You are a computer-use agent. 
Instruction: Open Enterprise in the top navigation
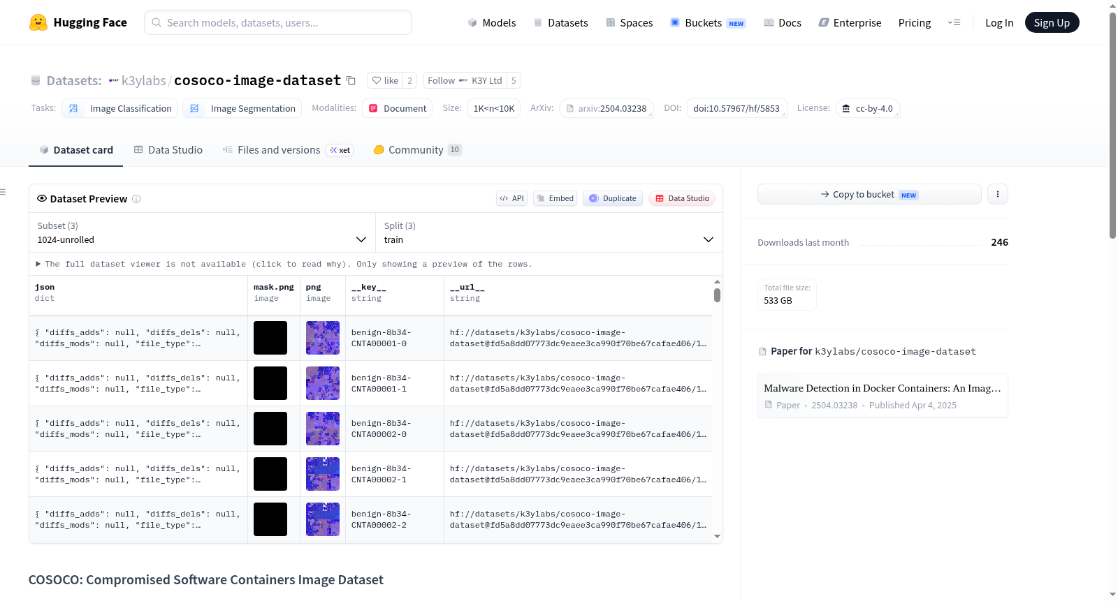(850, 22)
